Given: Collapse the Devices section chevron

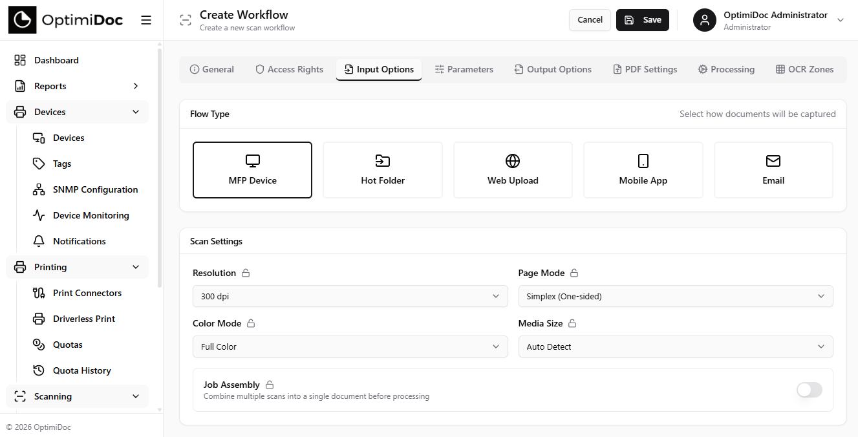Looking at the screenshot, I should [136, 112].
